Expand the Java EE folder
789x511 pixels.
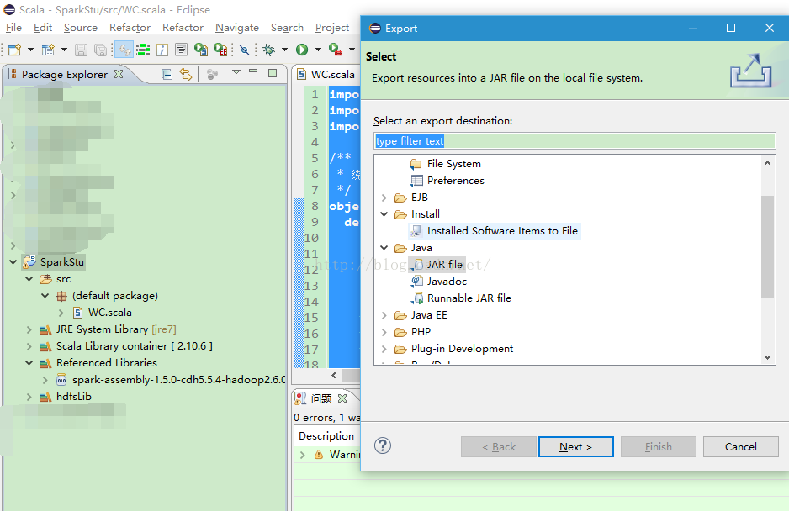click(384, 315)
